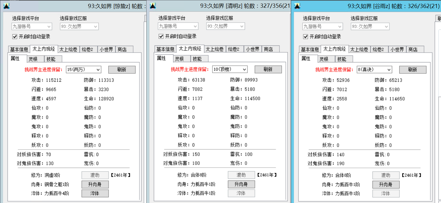The width and height of the screenshot is (441, 203).
Task: Click attack value 63138
Action: tap(199, 80)
